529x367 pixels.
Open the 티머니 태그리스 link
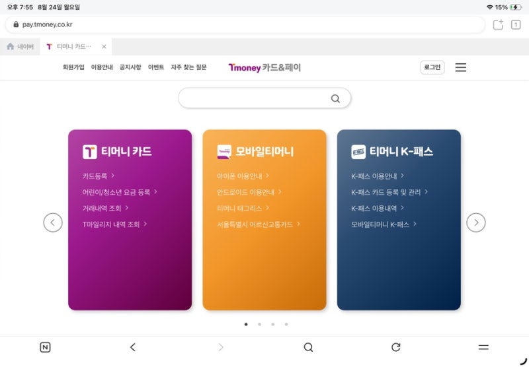tap(243, 208)
